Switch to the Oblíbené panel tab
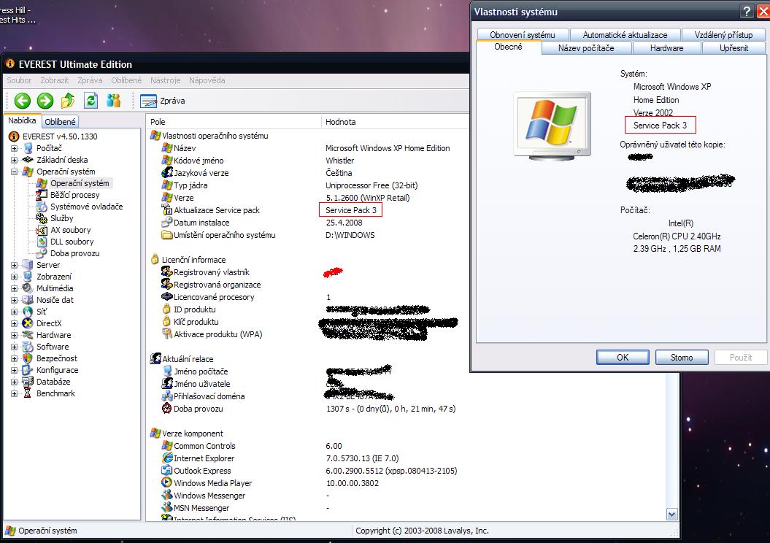The image size is (770, 543). coord(60,122)
